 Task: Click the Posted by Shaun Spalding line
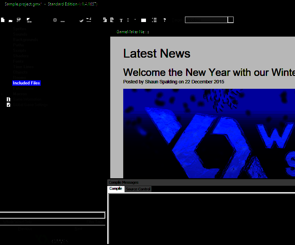pyautogui.click(x=174, y=82)
